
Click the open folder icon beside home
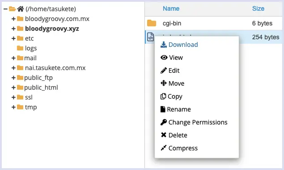coord(13,8)
